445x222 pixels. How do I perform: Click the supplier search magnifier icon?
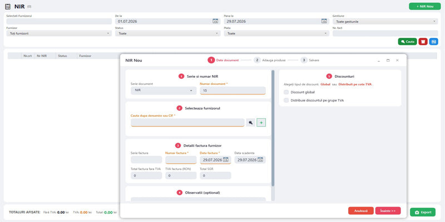coord(251,123)
